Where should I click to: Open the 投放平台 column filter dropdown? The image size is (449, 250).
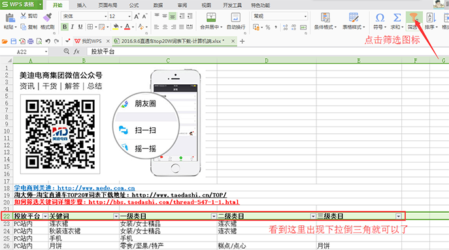[x=45, y=216]
